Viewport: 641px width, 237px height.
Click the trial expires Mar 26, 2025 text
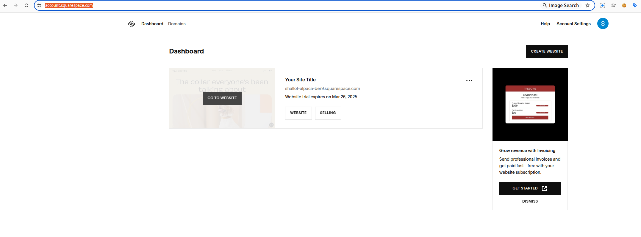tap(321, 97)
